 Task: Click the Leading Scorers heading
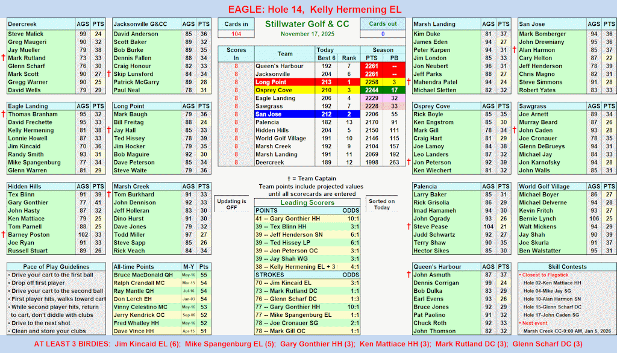(x=307, y=202)
